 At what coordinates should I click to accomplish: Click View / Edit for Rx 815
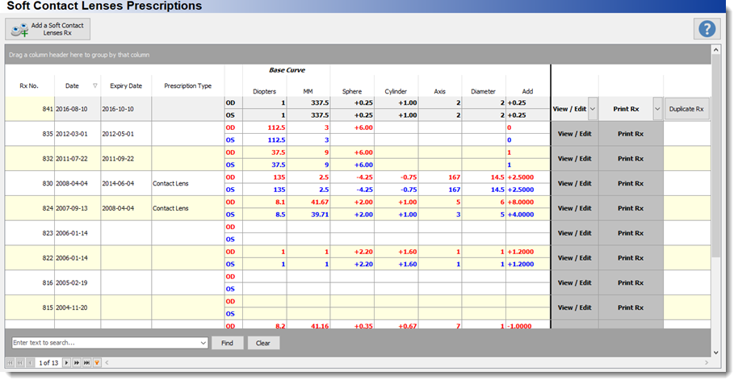point(575,308)
